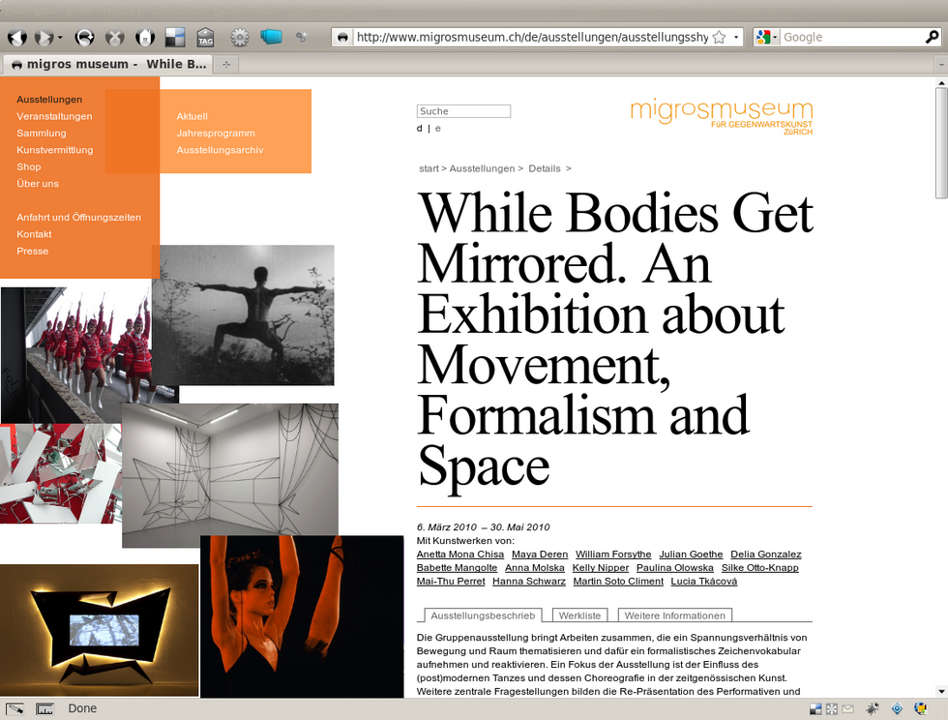The image size is (948, 720).
Task: Open the Kontakt page
Action: 35,234
